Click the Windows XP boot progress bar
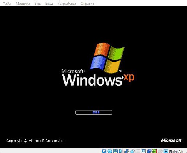The image size is (187, 153). click(x=93, y=112)
